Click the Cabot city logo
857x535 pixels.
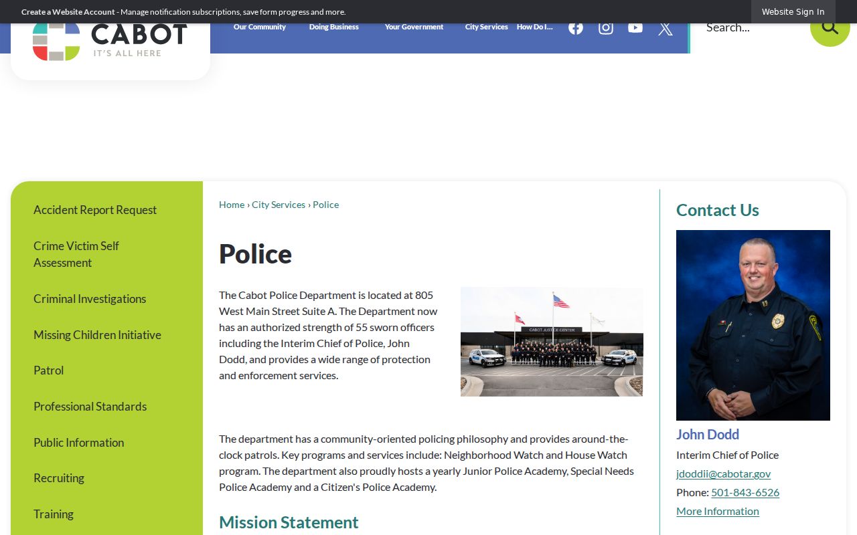110,41
